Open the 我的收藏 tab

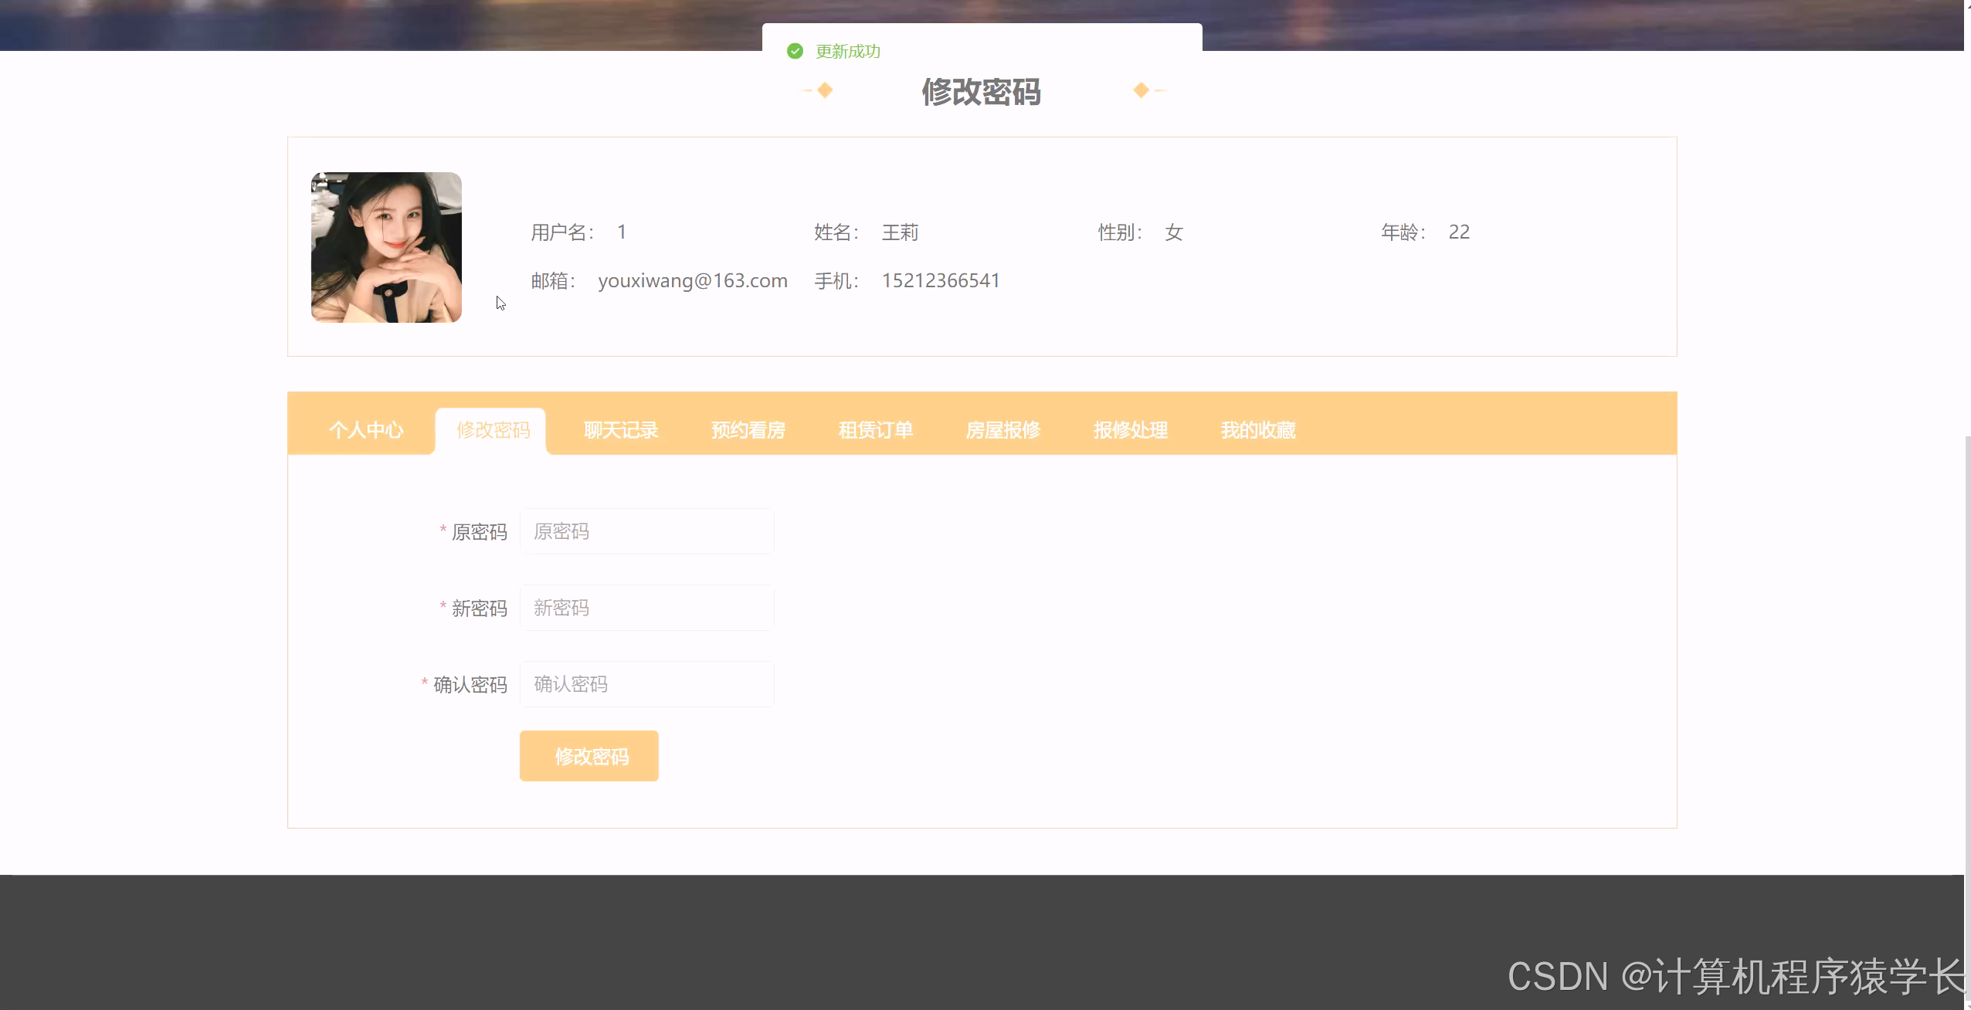tap(1258, 430)
